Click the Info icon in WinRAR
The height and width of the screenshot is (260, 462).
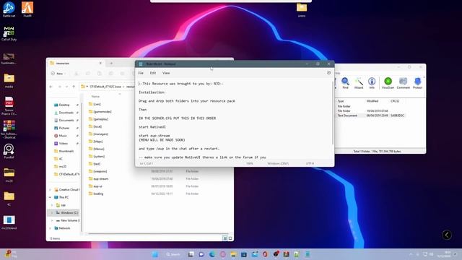pyautogui.click(x=372, y=83)
